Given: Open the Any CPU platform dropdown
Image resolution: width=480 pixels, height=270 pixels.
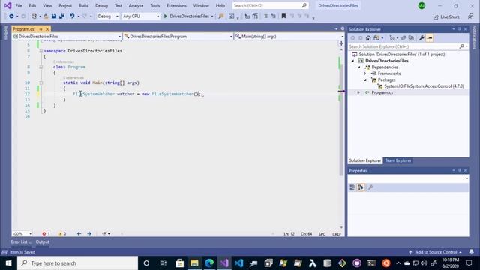Looking at the screenshot, I should point(141,16).
